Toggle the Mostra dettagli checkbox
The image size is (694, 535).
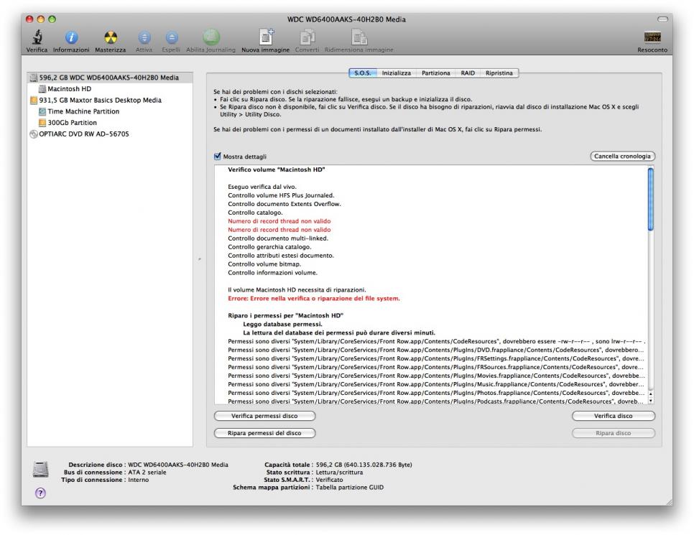217,157
